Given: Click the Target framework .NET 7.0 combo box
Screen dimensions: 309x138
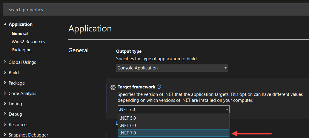Looking at the screenshot, I should tap(173, 110).
